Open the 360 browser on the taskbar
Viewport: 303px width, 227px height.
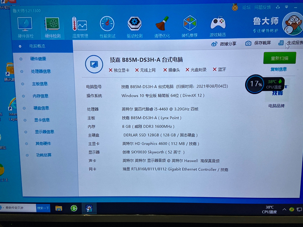[x=74, y=208]
